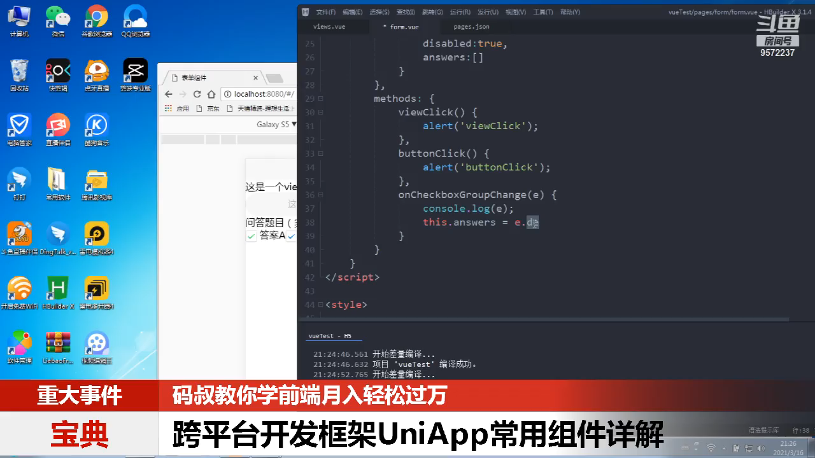Close the 表单组件 Chrome tab
Screen dimensions: 815x458
[256, 78]
